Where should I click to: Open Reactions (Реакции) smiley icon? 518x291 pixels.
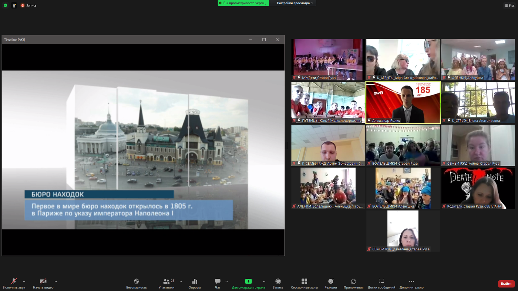click(x=331, y=282)
